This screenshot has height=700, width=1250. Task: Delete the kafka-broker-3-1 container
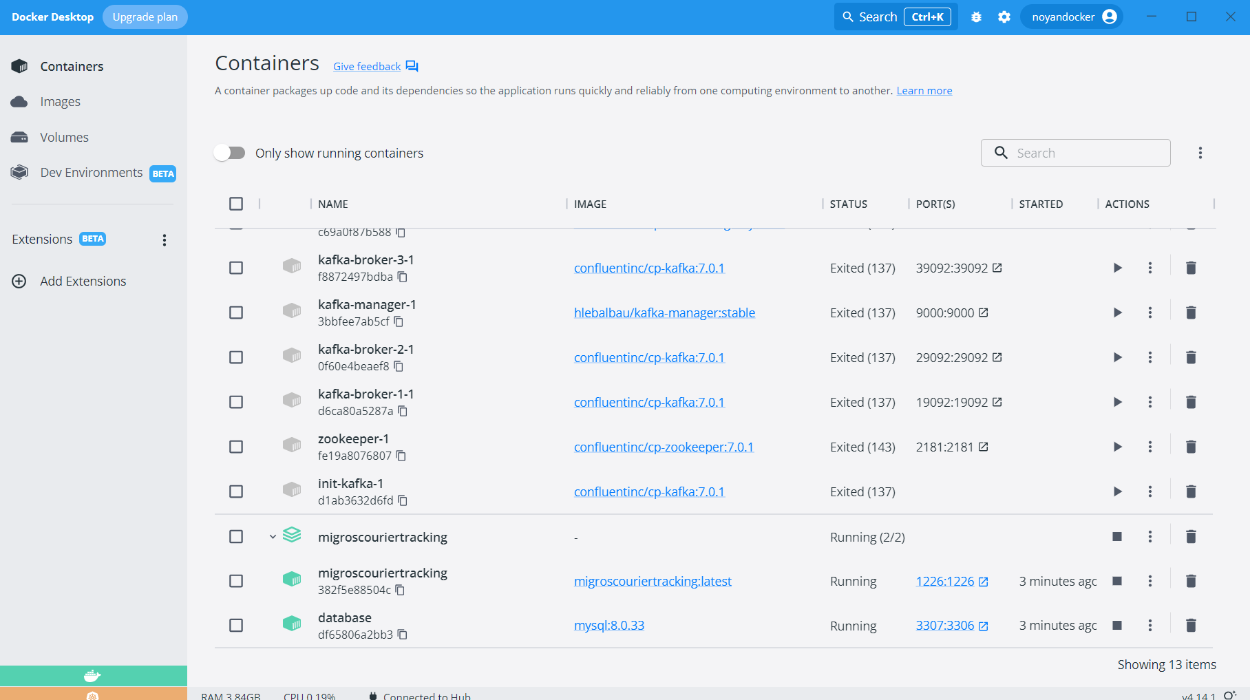pos(1191,268)
